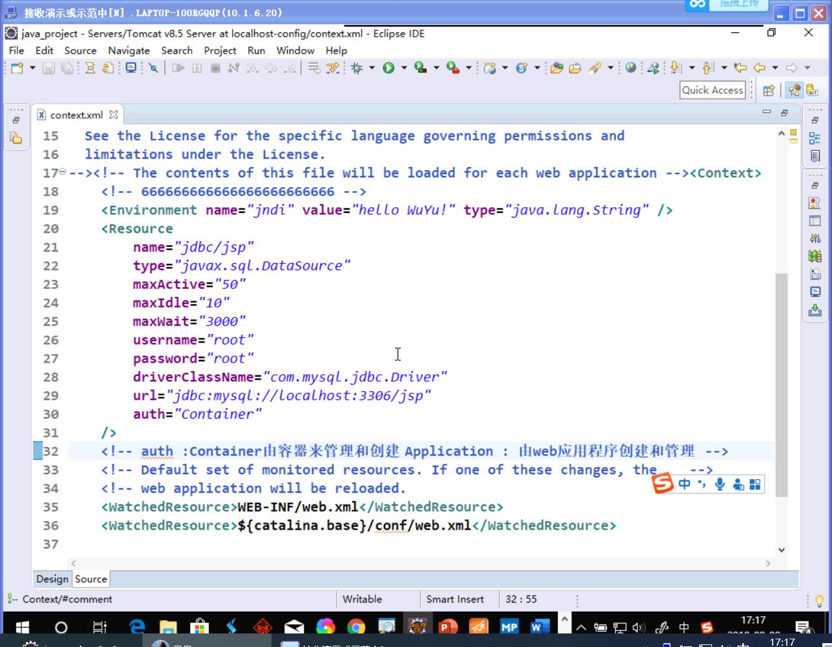The width and height of the screenshot is (832, 647).
Task: Click the Drop to Frame icon
Action: point(314,68)
